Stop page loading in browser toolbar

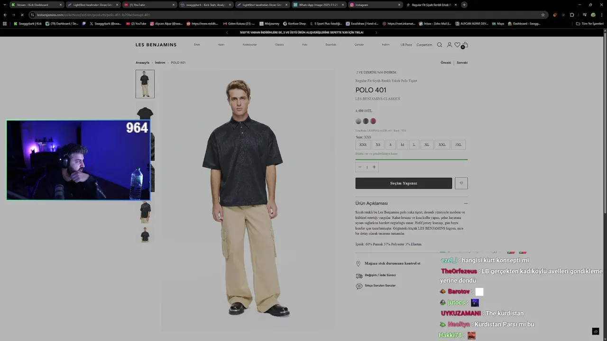[x=22, y=15]
